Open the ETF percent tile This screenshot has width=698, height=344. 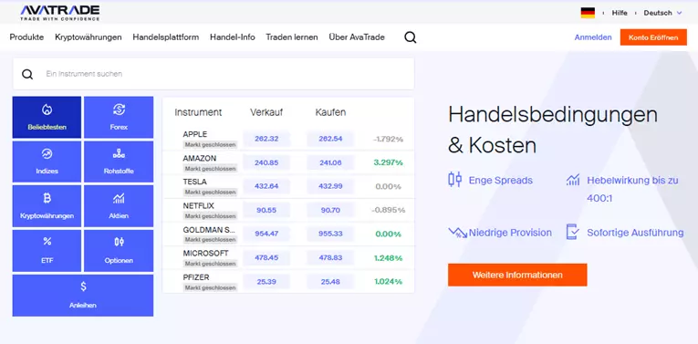point(47,251)
